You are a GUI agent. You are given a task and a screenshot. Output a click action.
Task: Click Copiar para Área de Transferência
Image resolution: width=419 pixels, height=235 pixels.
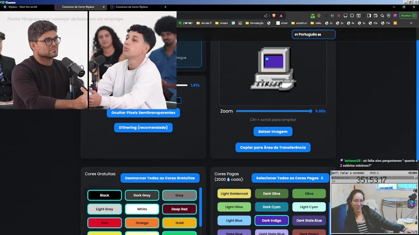(x=273, y=148)
